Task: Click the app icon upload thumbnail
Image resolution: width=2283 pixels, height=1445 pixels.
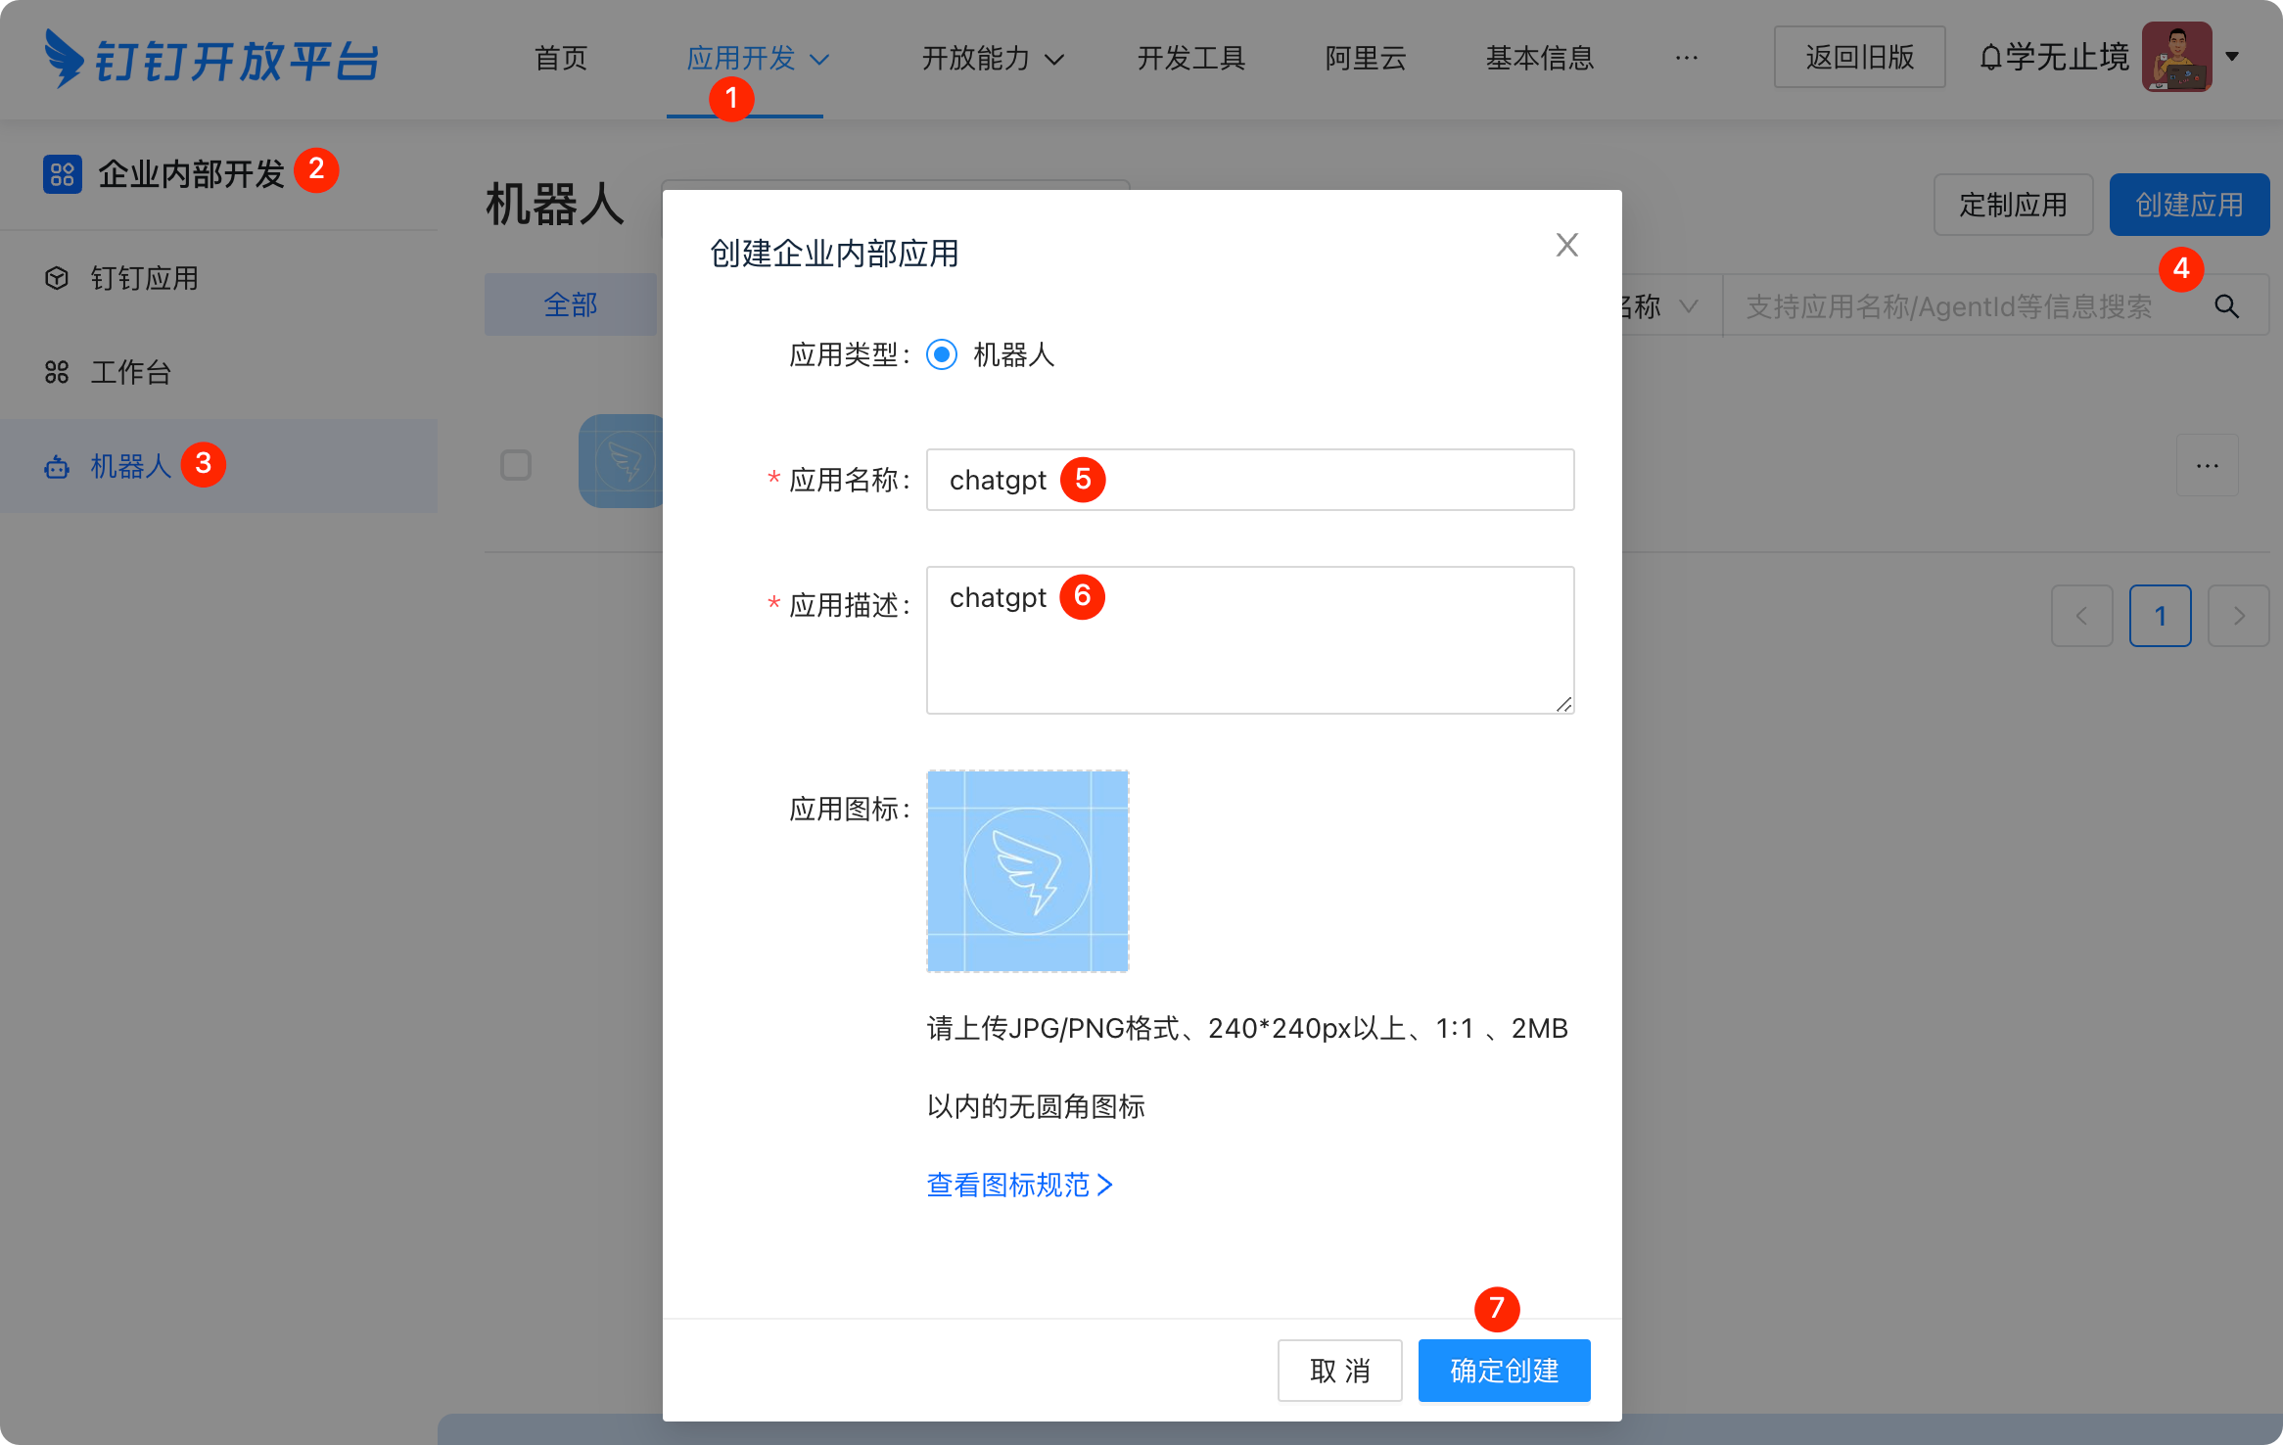Action: click(1027, 870)
